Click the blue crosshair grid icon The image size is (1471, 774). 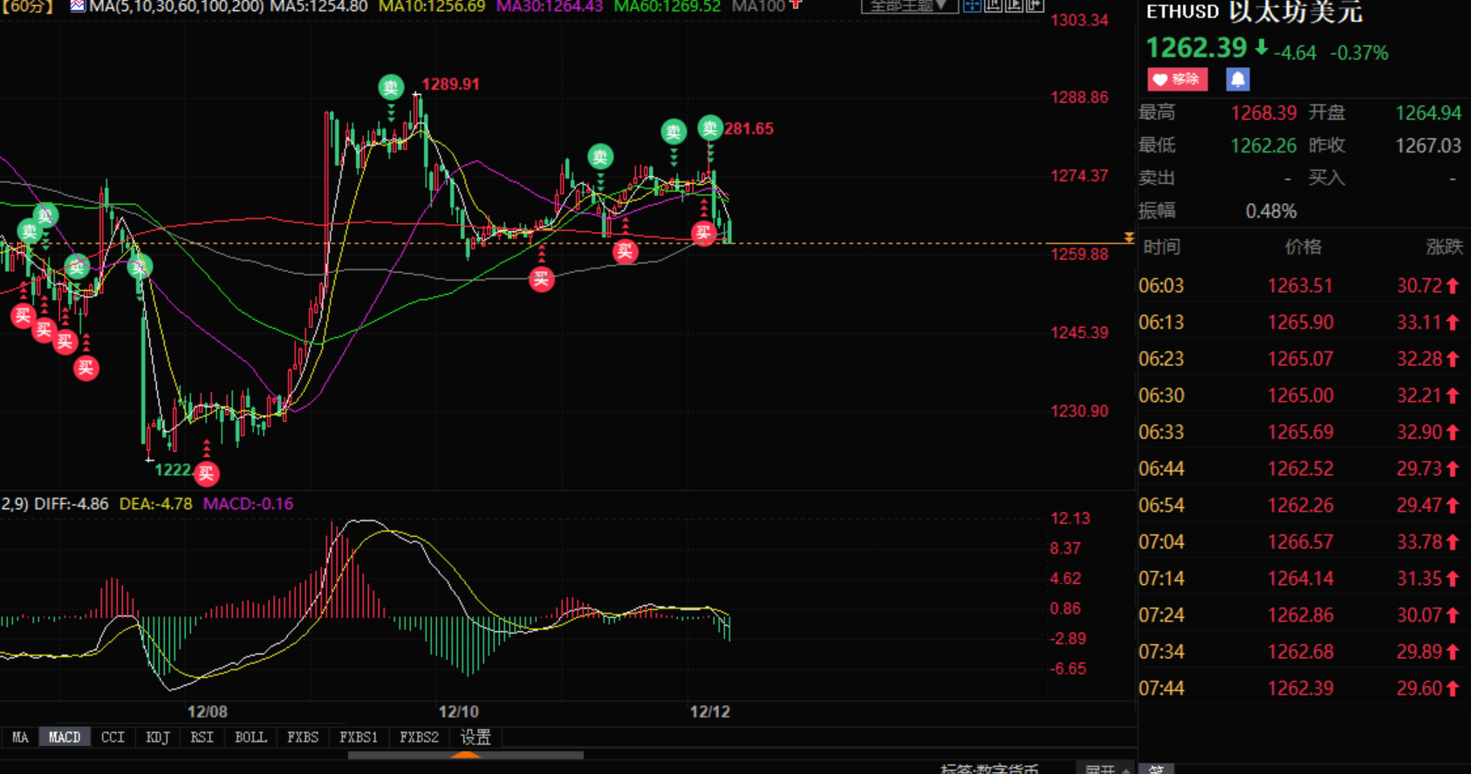[972, 6]
